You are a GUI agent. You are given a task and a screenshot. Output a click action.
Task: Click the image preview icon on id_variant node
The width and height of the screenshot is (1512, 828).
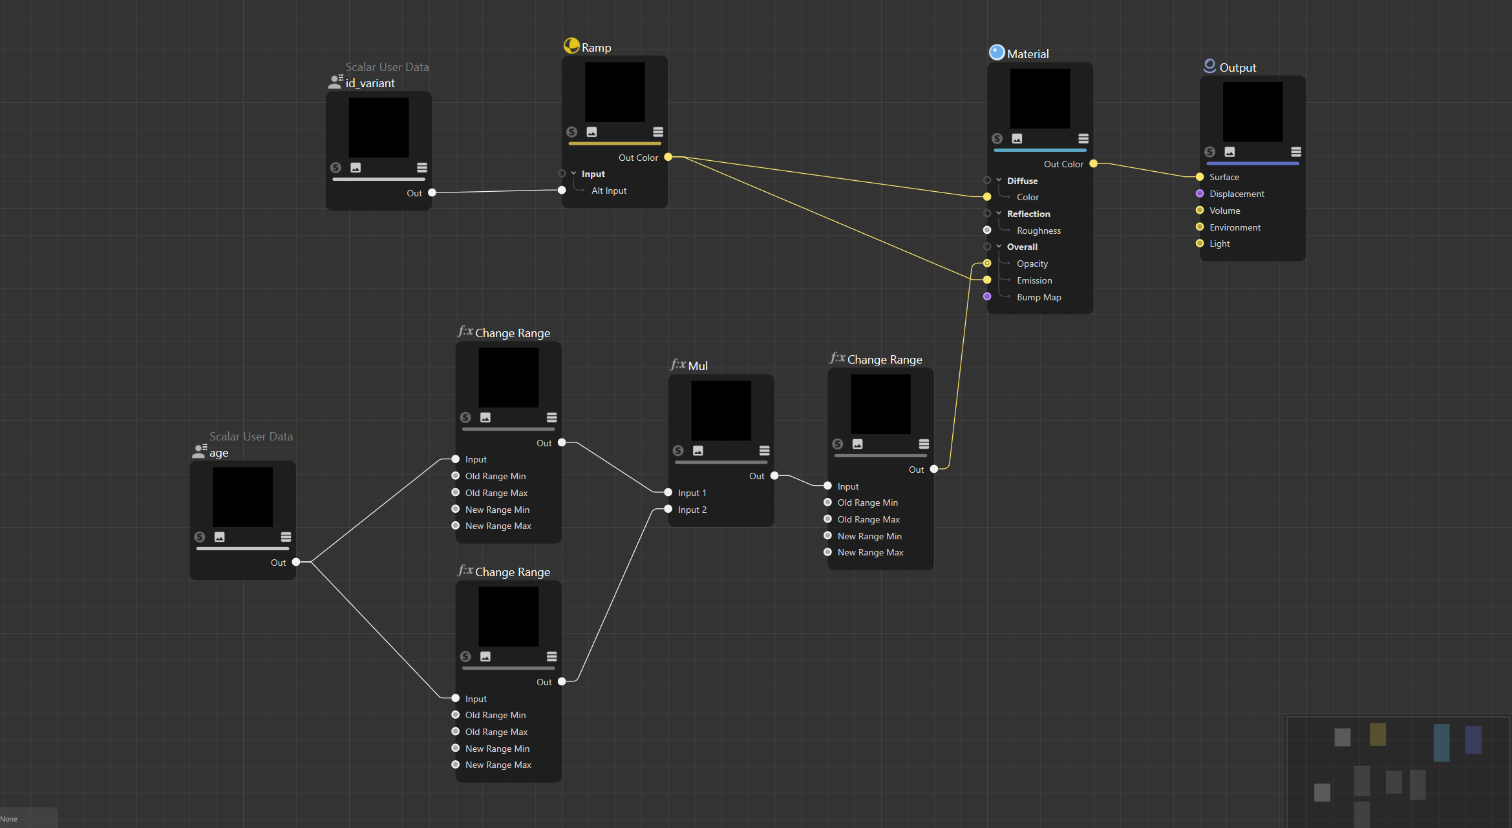[356, 167]
